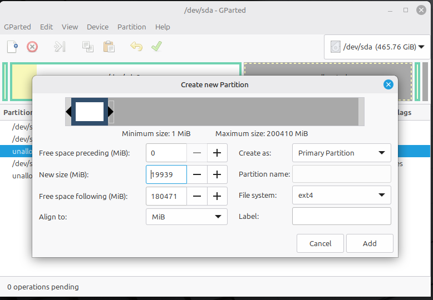Click the white partition block in dialog
This screenshot has height=300, width=433.
(90, 112)
